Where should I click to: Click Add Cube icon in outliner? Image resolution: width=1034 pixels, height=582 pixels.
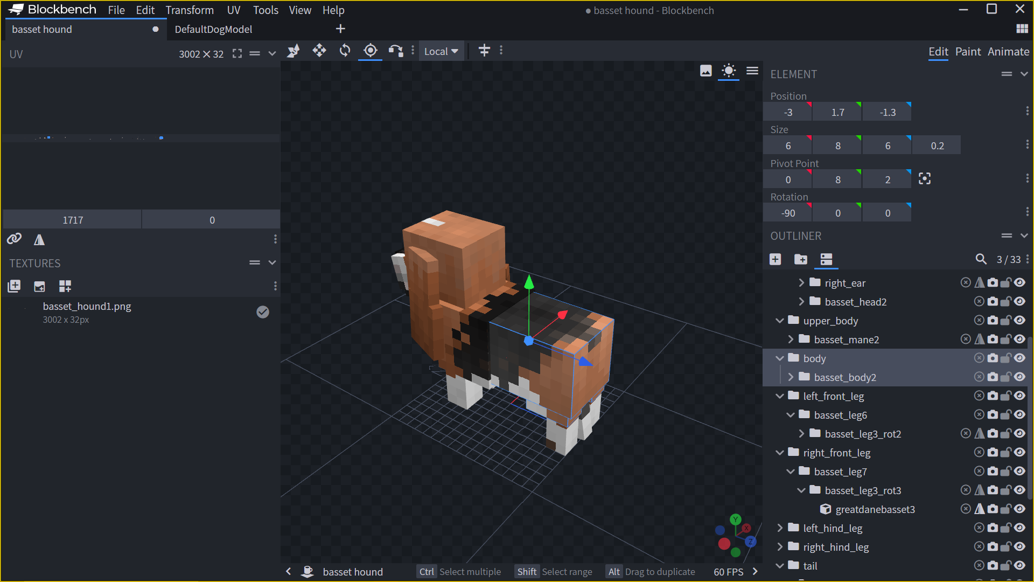[x=775, y=260]
